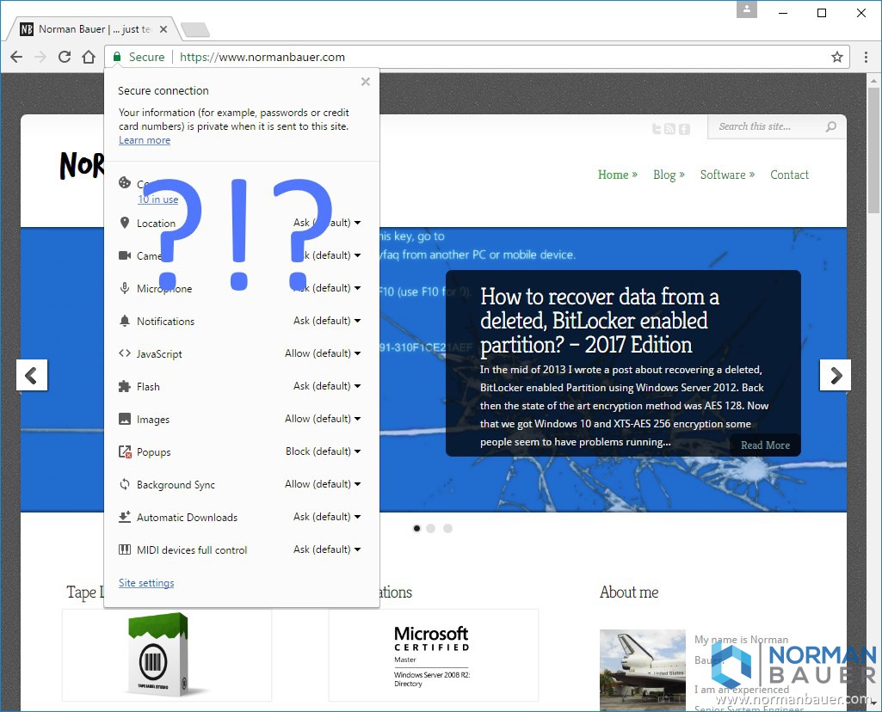The height and width of the screenshot is (712, 882).
Task: Click the Images picture icon
Action: click(125, 419)
